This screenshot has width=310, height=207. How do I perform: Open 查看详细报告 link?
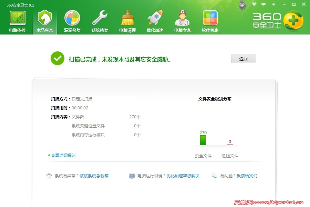(x=63, y=156)
